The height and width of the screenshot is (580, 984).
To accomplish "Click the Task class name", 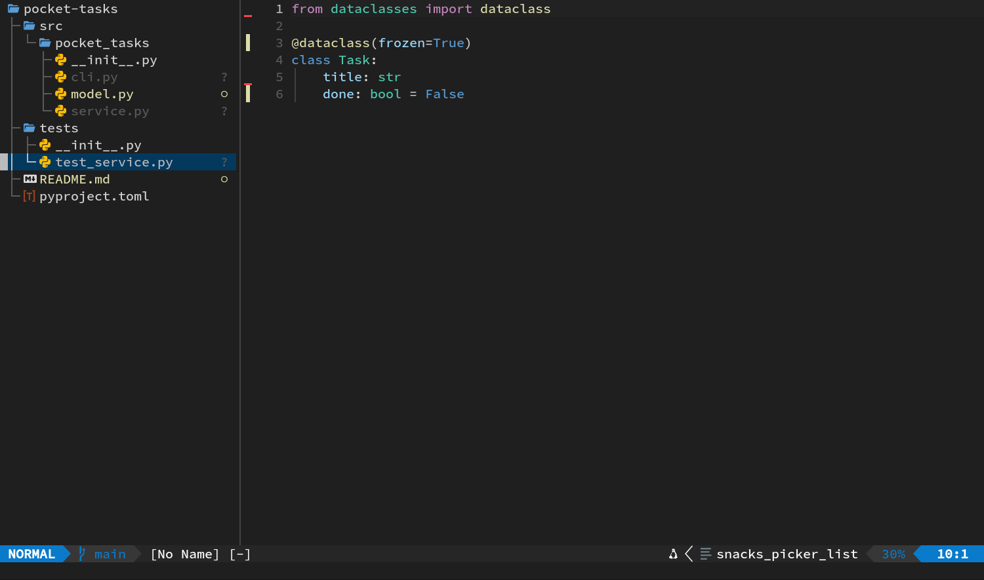I will (354, 60).
